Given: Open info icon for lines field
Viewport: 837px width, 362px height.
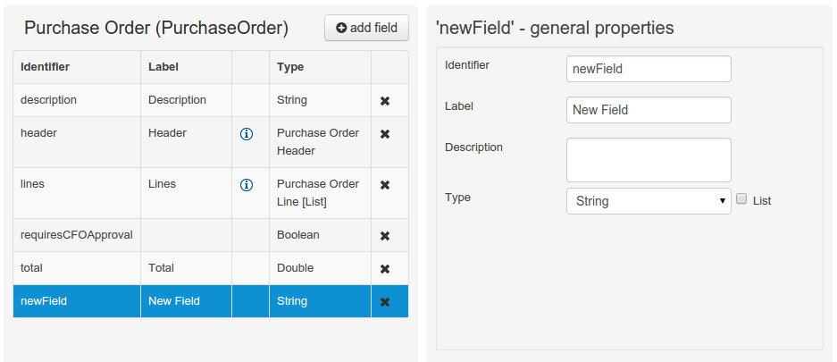Looking at the screenshot, I should point(247,185).
